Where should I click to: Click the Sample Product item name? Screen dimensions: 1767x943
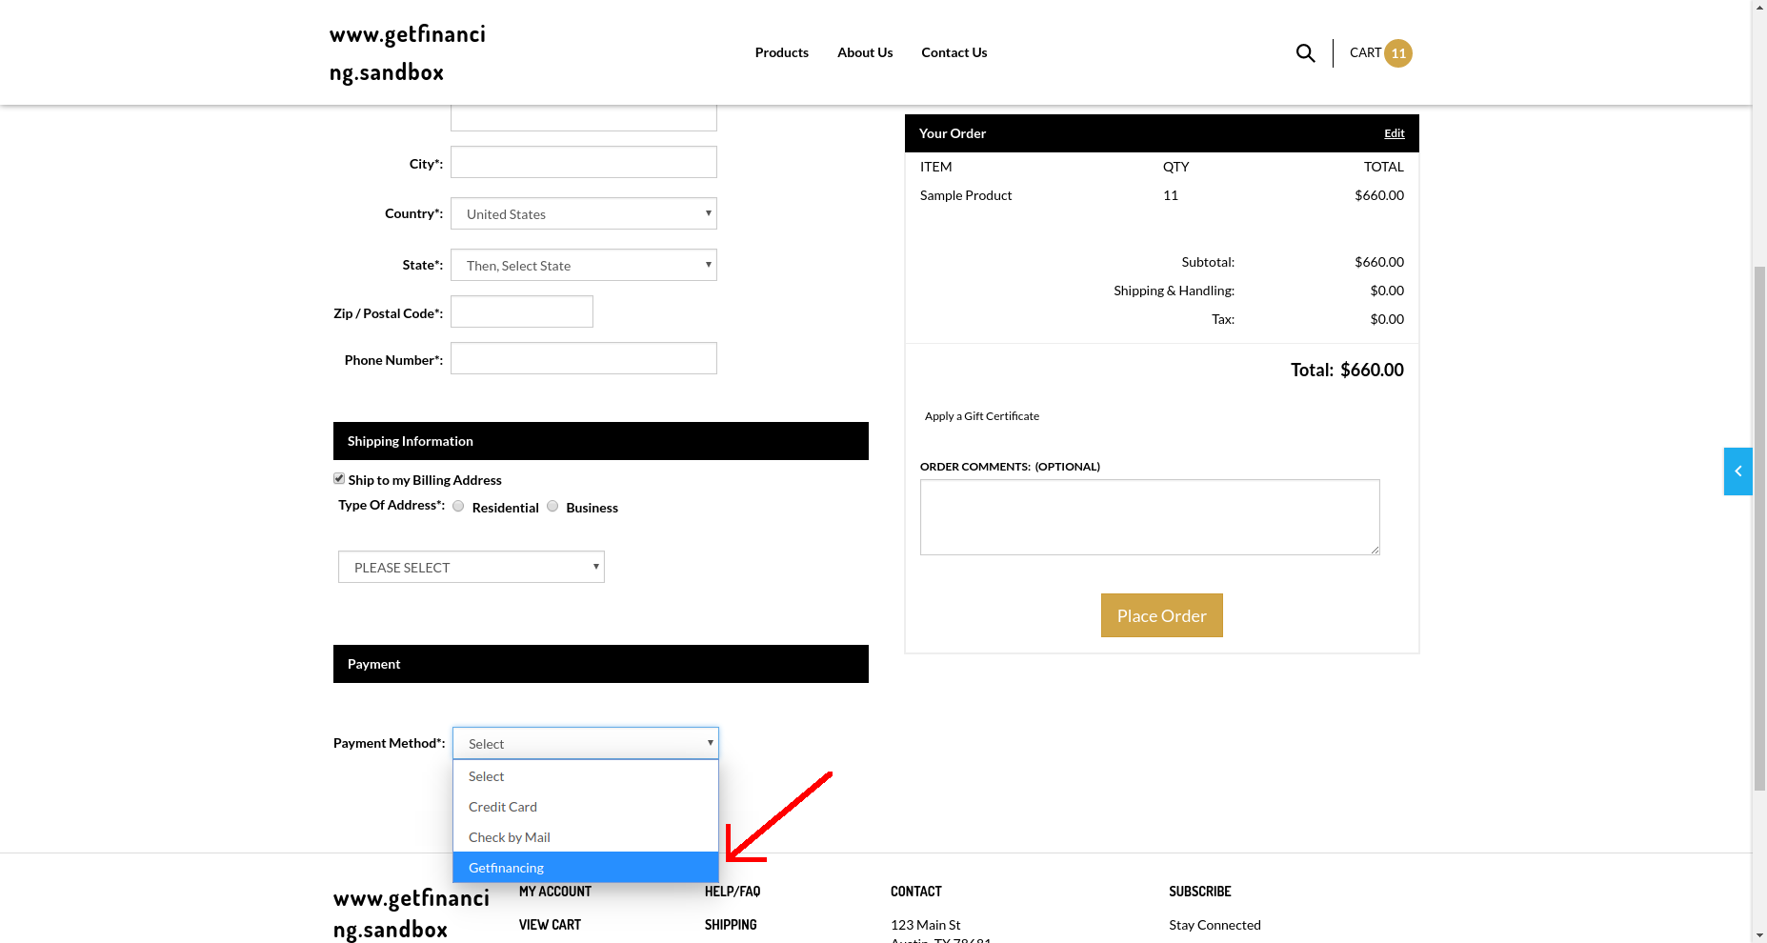pyautogui.click(x=966, y=195)
